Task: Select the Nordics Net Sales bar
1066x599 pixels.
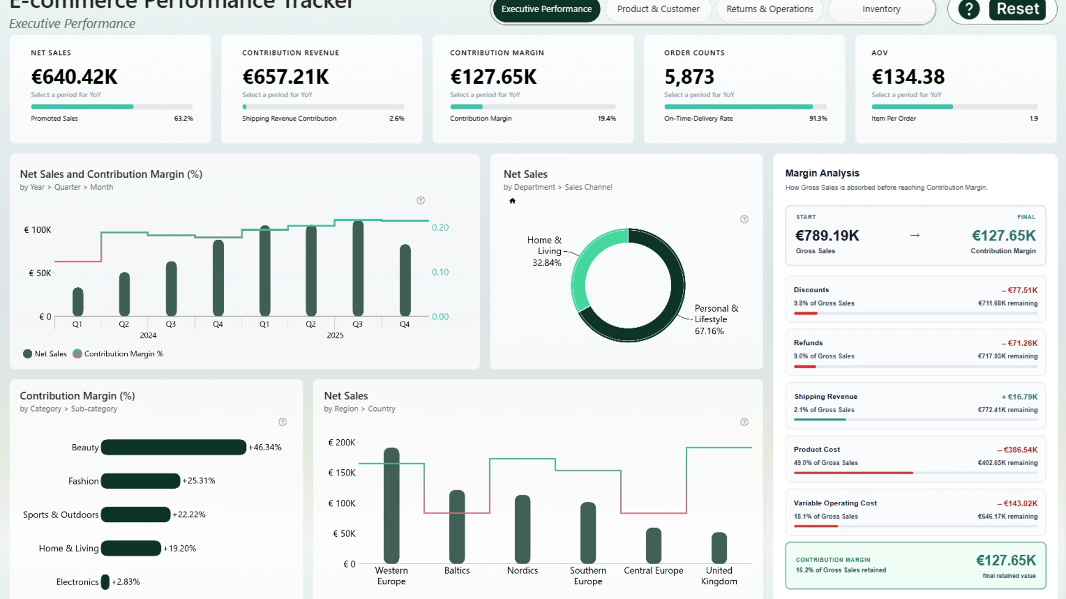Action: pos(522,530)
